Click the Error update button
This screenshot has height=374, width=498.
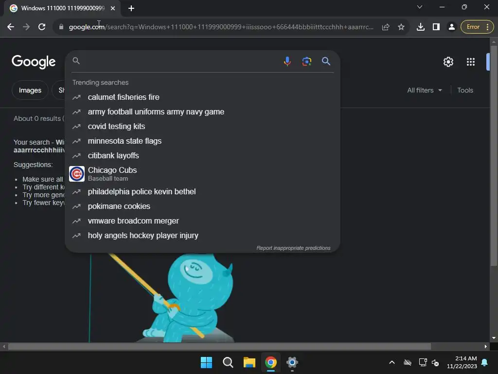tap(473, 27)
